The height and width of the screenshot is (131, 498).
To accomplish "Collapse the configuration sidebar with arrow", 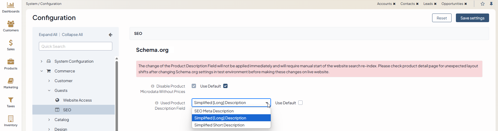I will tap(110, 35).
